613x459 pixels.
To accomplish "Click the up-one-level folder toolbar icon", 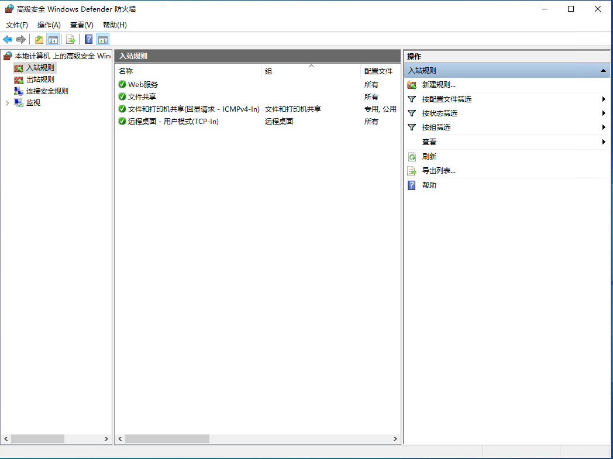I will tap(39, 39).
